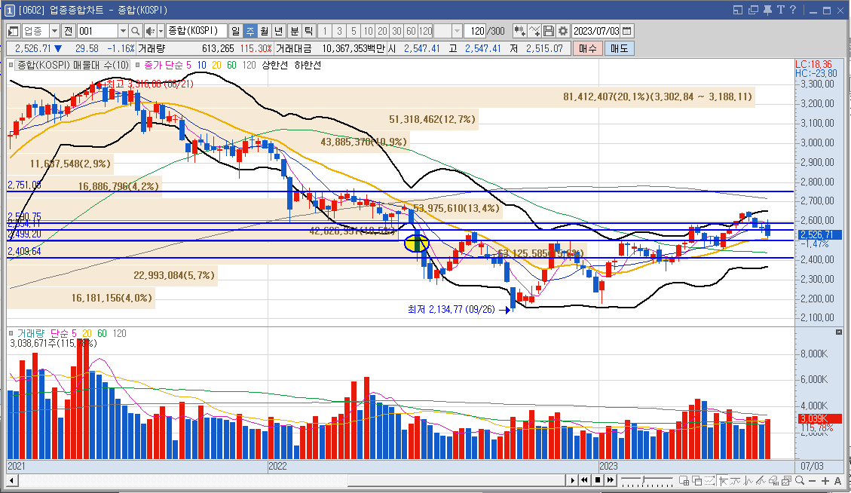This screenshot has height=493, width=851.
Task: Click the dashed range selection chart icon
Action: pyautogui.click(x=709, y=480)
